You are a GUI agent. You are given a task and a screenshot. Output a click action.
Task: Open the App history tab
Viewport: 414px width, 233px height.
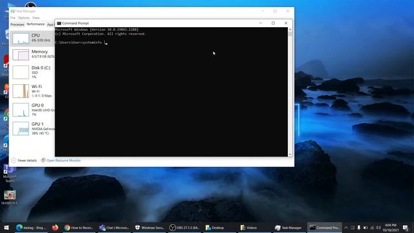50,25
